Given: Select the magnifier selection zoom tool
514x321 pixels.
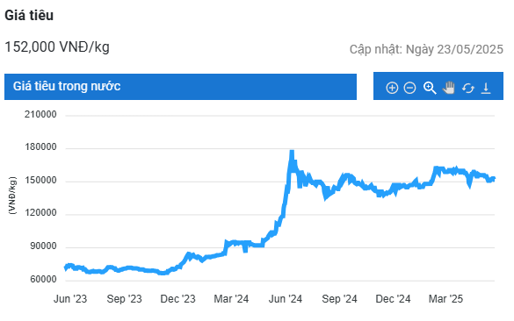Looking at the screenshot, I should (430, 88).
